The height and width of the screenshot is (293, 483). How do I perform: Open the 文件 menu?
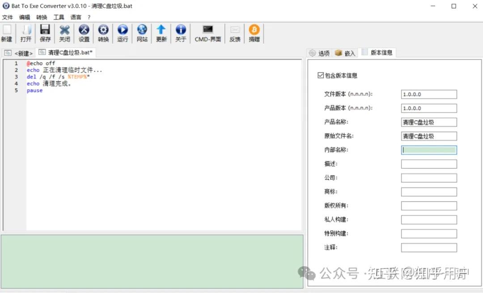pos(8,17)
